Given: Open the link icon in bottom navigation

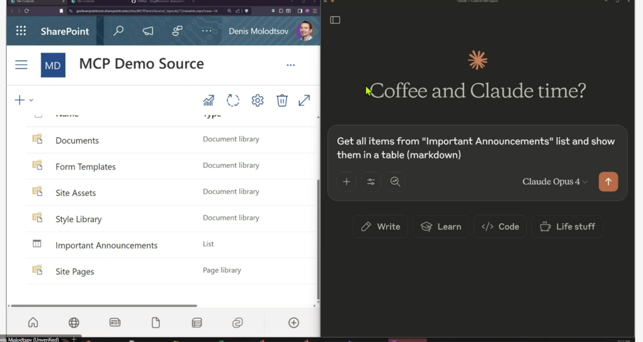Looking at the screenshot, I should click(x=237, y=323).
